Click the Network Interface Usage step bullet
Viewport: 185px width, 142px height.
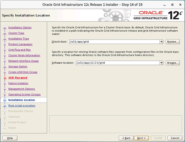[5, 61]
